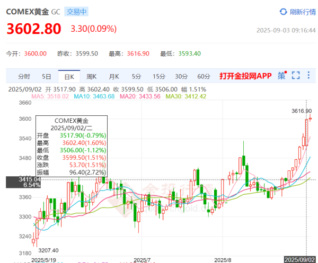Image resolution: width=318 pixels, height=263 pixels.
Task: Select the 周K weekly candlestick tab
Action: click(x=92, y=77)
